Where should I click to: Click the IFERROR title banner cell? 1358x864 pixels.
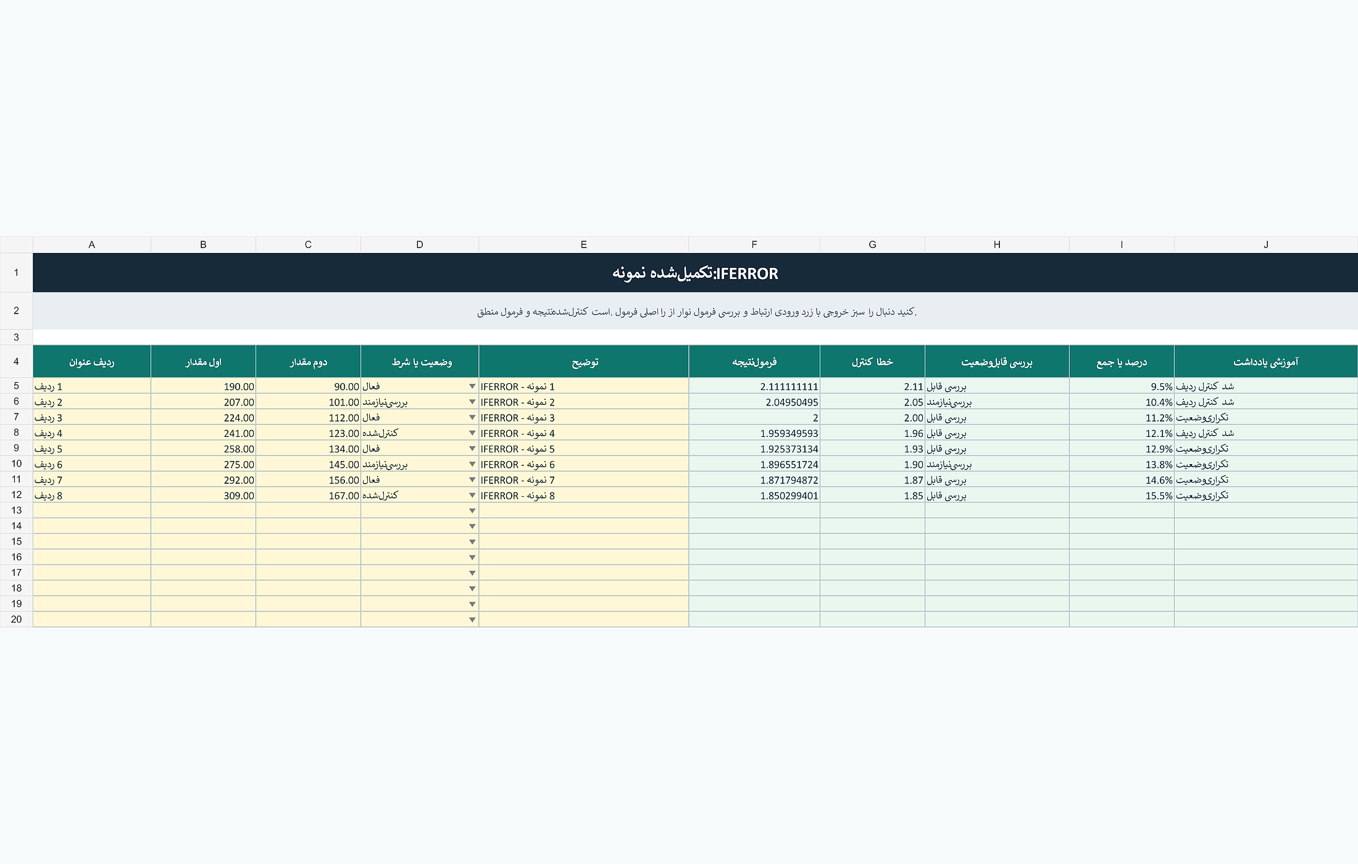pos(695,273)
